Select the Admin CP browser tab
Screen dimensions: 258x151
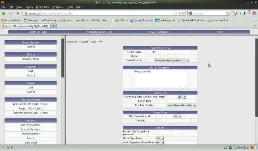coord(25,26)
